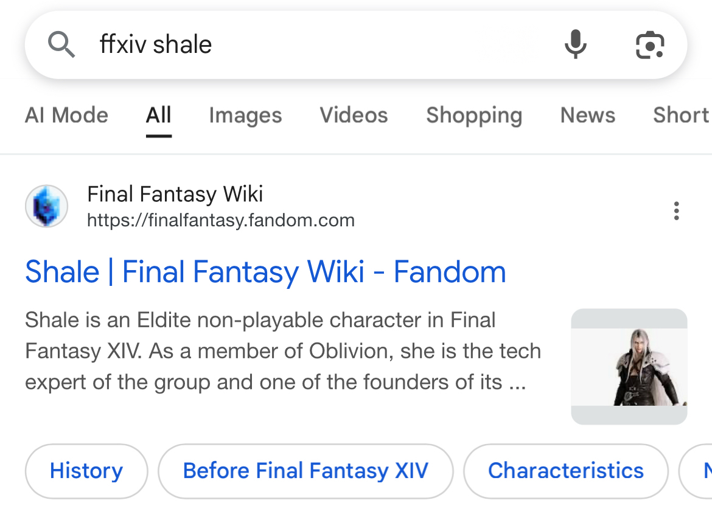Open the Videos tab

(x=354, y=115)
